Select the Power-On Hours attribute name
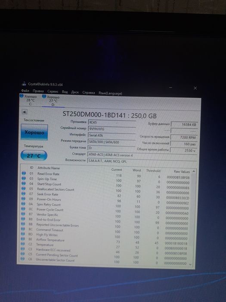The image size is (226, 302). coord(49,199)
